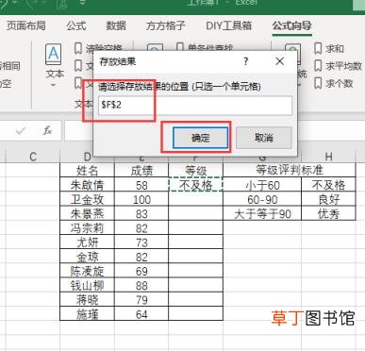Click the 等级评判标准 merged cell

tap(290, 170)
